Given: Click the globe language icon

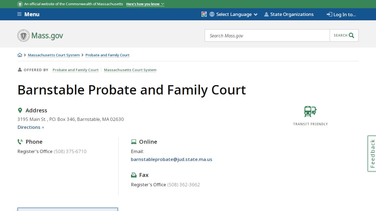Looking at the screenshot, I should [212, 14].
